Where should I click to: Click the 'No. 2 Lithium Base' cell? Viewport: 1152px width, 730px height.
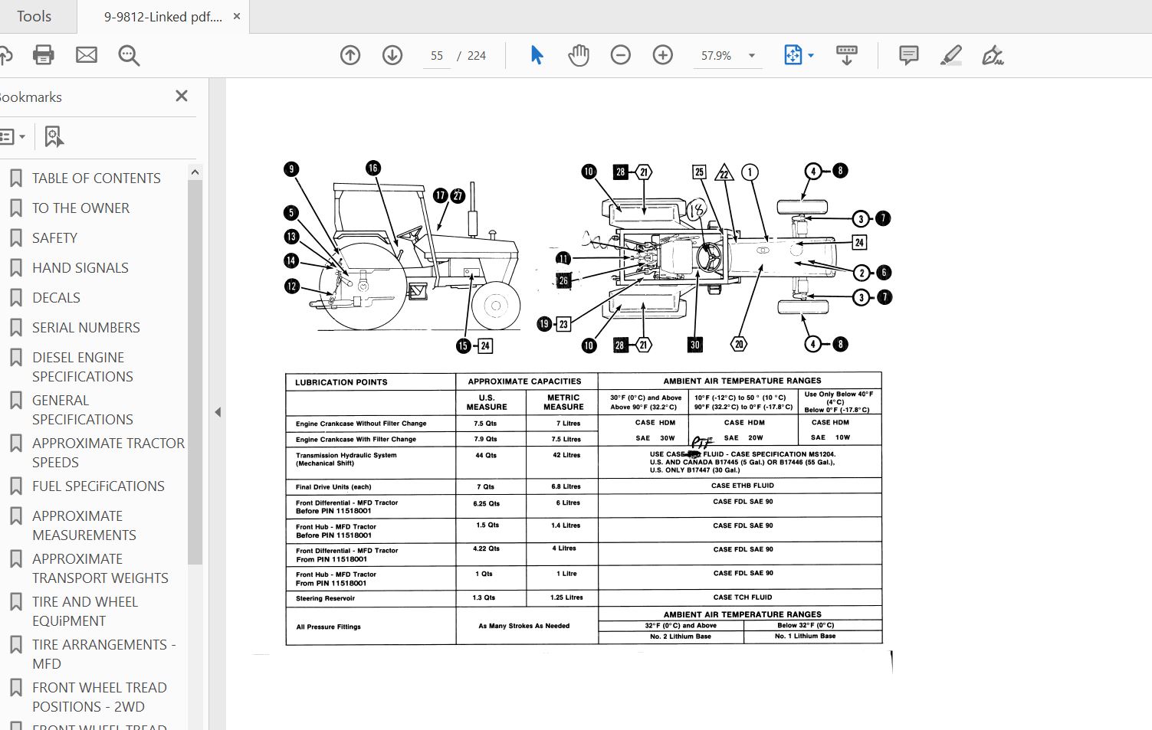(681, 637)
